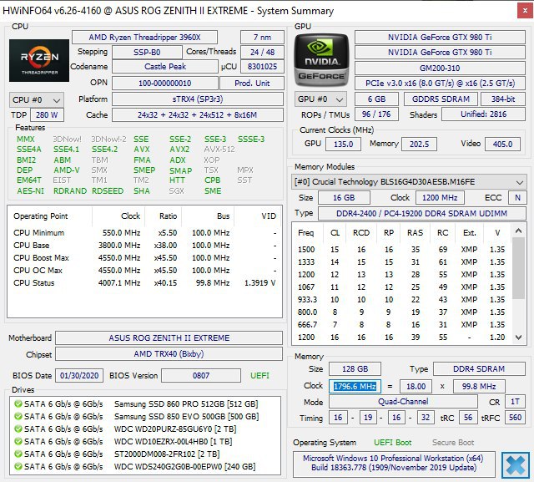Screen dimensions: 534x482
Task: Click the tRFC 560 field
Action: point(516,418)
